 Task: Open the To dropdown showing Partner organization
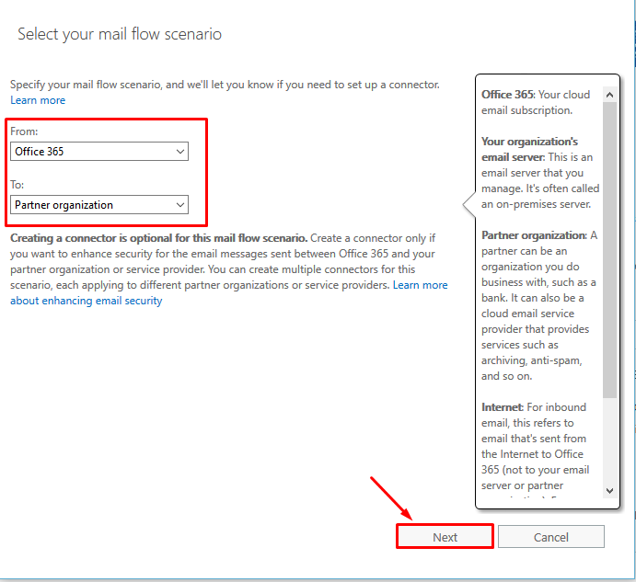(x=99, y=205)
